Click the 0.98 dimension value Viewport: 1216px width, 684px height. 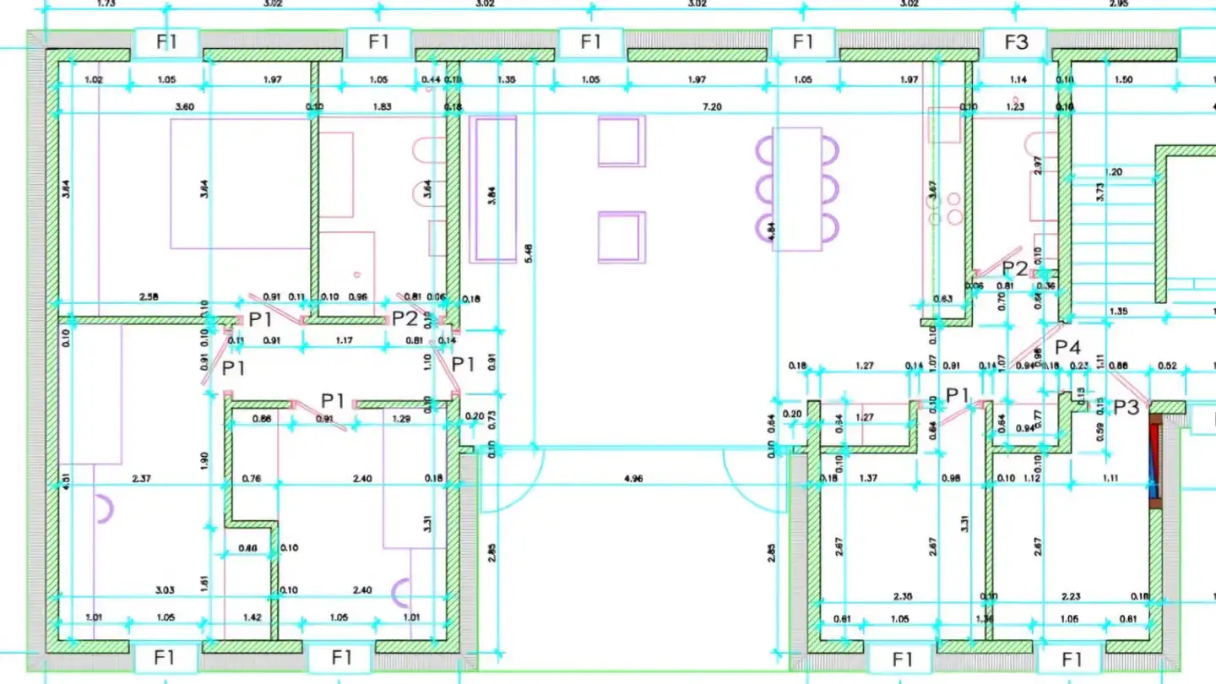pos(951,479)
